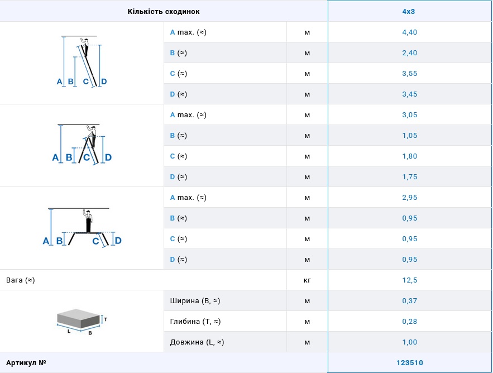The height and width of the screenshot is (373, 493).
Task: Click the Ширина (B, ≈) label
Action: pos(195,301)
